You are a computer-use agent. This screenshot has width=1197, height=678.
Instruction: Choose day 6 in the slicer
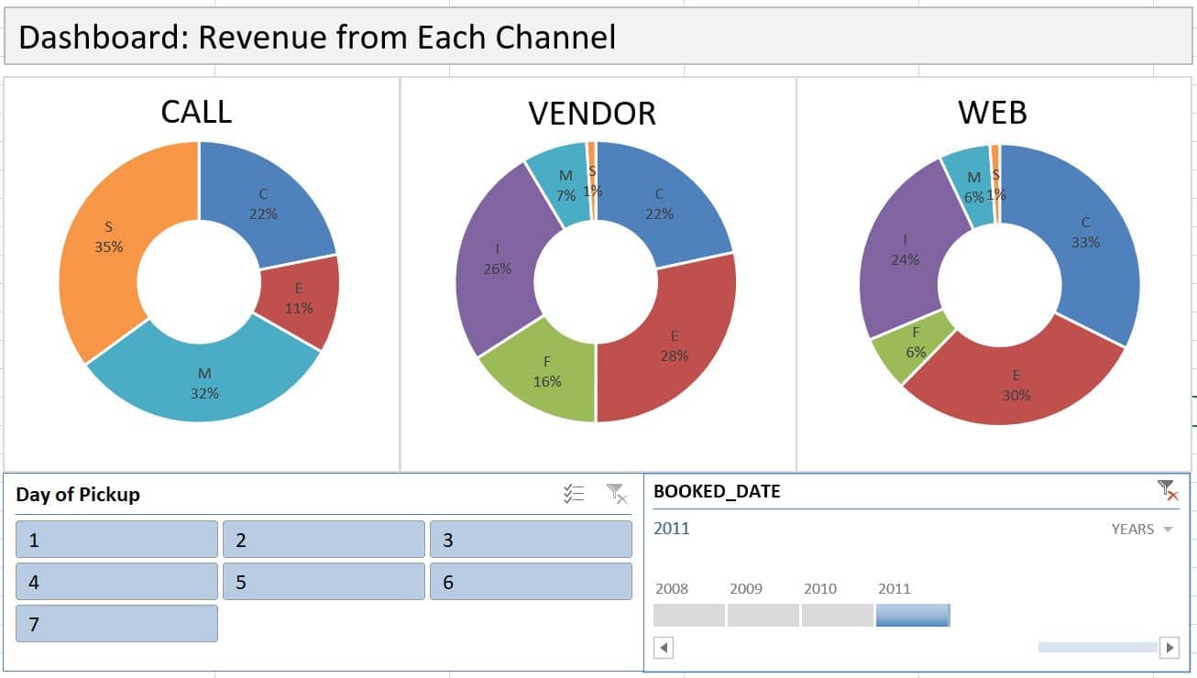click(531, 582)
